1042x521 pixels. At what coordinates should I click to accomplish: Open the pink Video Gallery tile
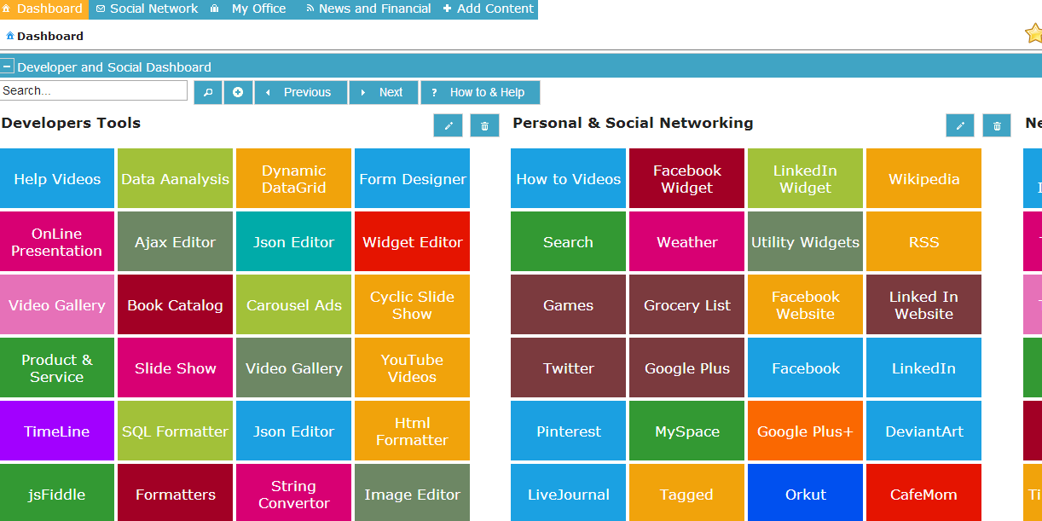click(57, 304)
